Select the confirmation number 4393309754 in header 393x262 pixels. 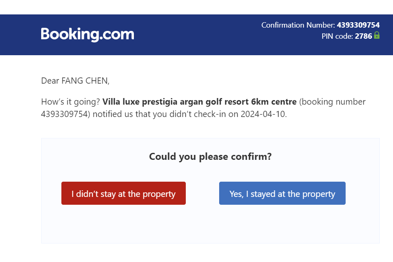pos(358,25)
